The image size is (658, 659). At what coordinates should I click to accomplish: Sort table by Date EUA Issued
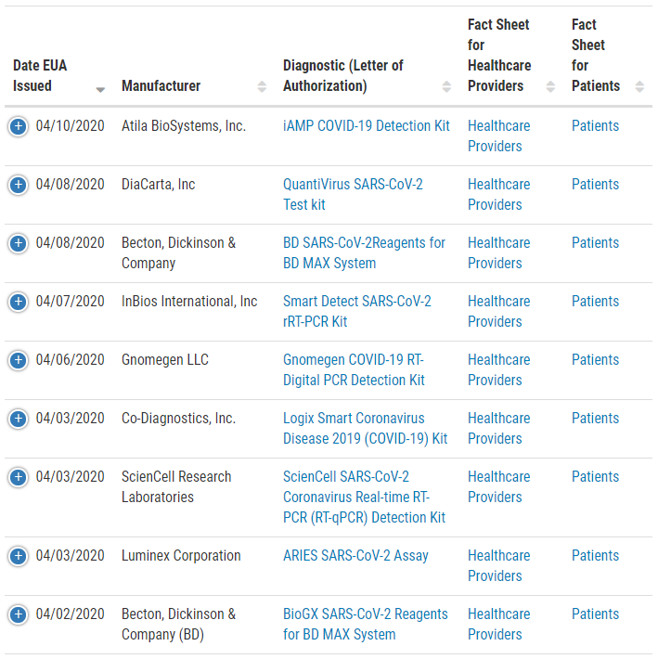(100, 89)
